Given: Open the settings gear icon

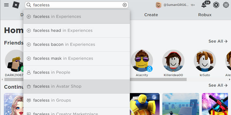Looking at the screenshot, I should pyautogui.click(x=226, y=5).
